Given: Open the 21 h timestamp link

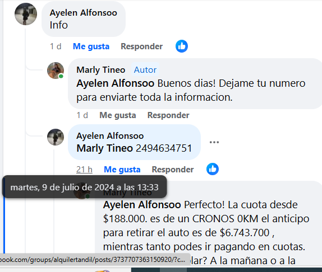Looking at the screenshot, I should pyautogui.click(x=84, y=170).
